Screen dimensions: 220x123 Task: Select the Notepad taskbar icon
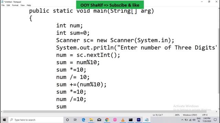click(x=146, y=120)
